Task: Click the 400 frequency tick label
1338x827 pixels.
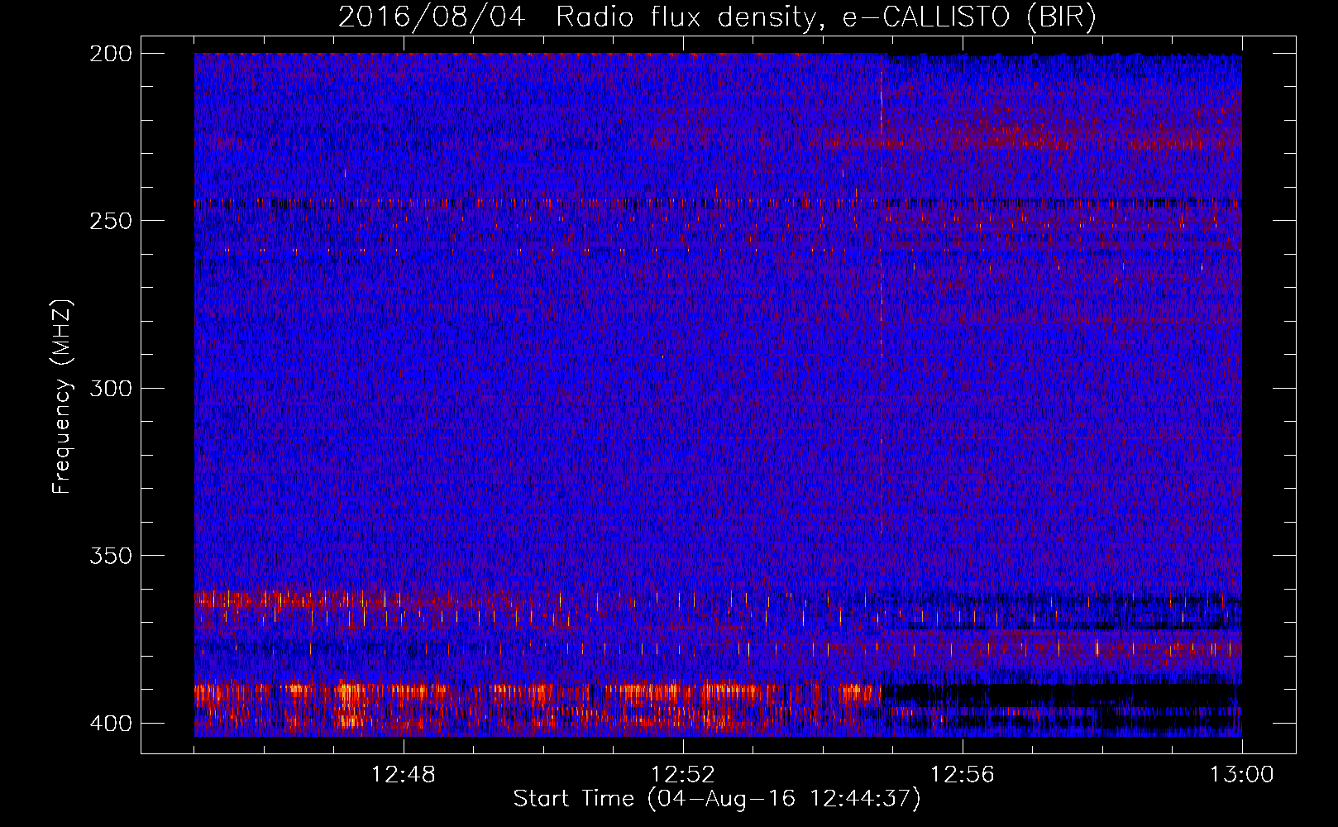Action: pyautogui.click(x=110, y=723)
